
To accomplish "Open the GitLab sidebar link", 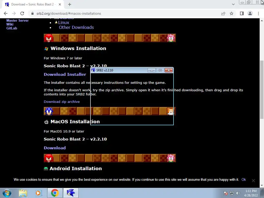I will 12,28.
